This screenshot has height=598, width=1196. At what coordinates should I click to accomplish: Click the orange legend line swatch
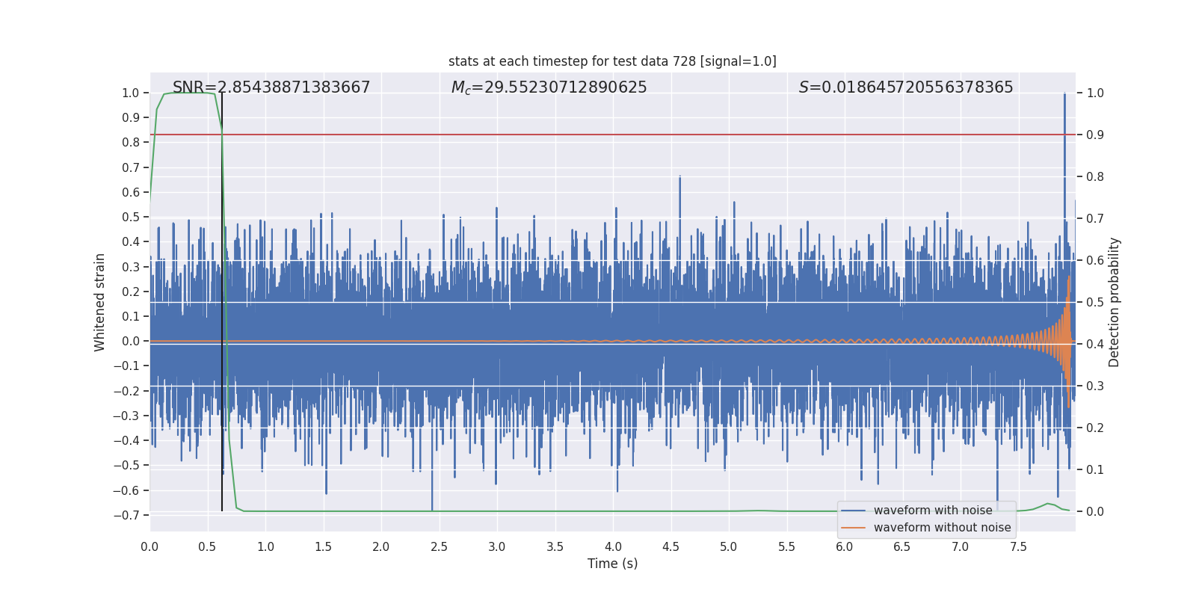click(853, 528)
